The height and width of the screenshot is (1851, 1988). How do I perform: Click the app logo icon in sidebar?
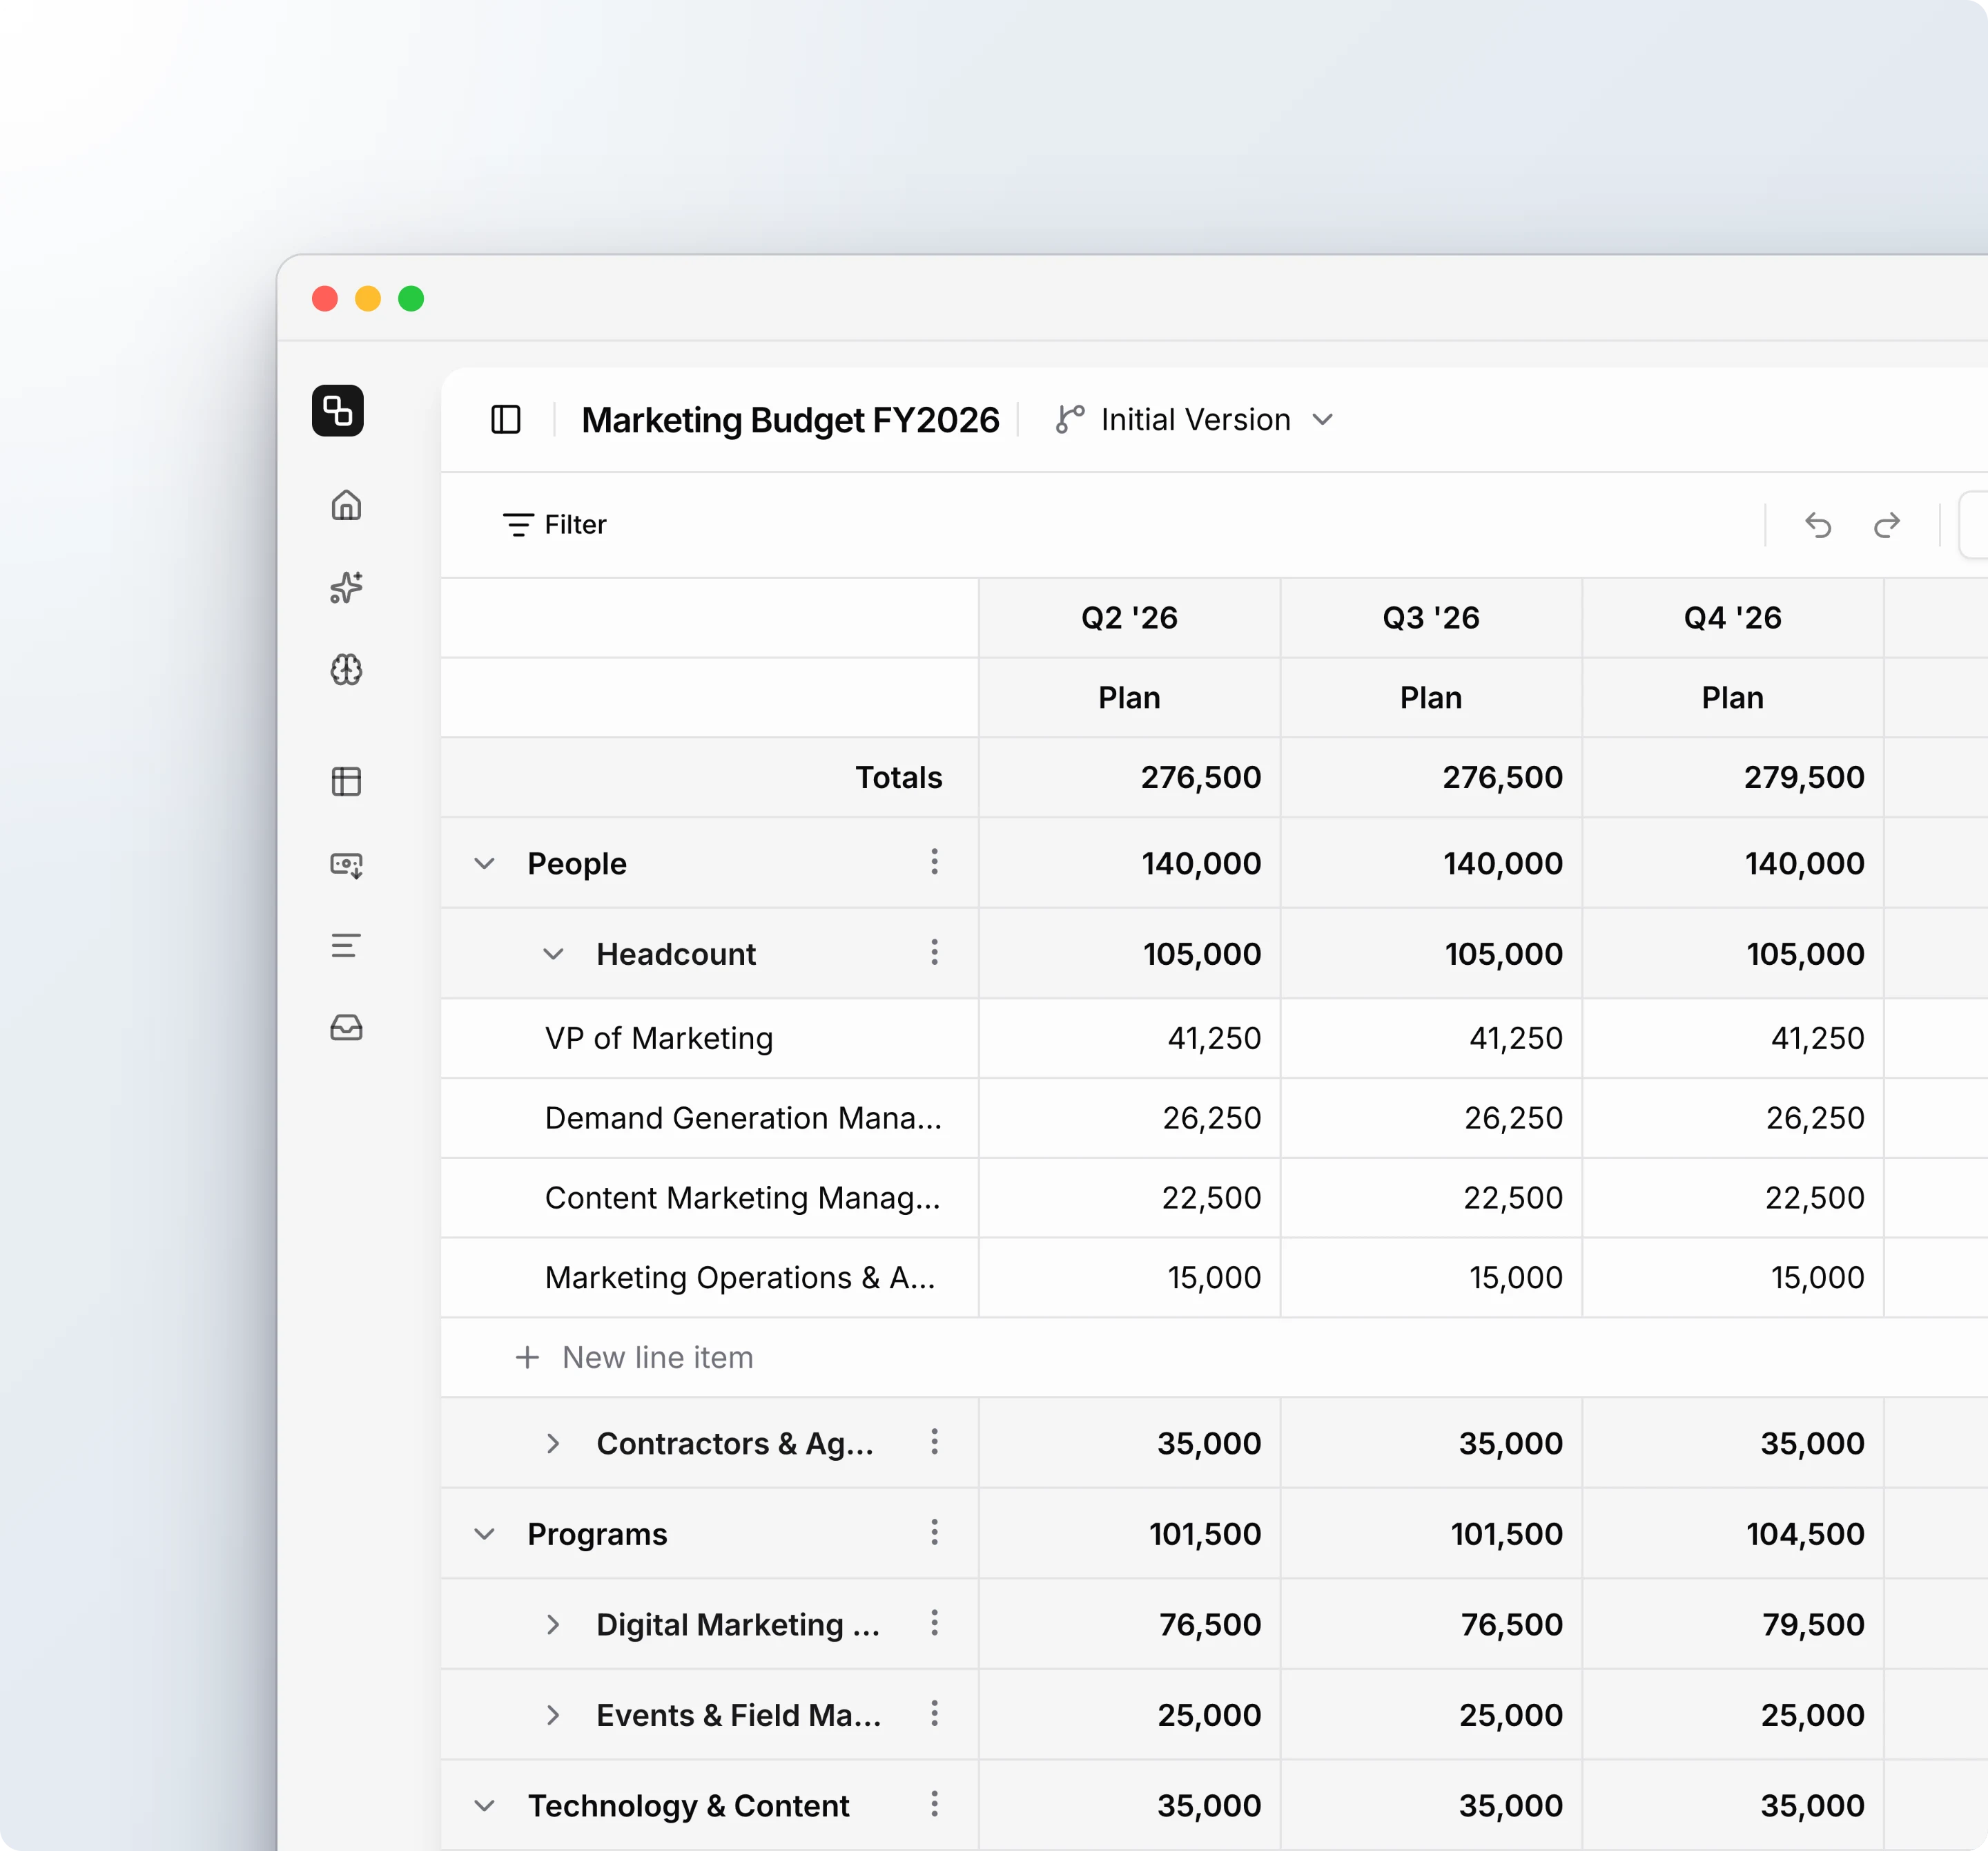pyautogui.click(x=338, y=410)
